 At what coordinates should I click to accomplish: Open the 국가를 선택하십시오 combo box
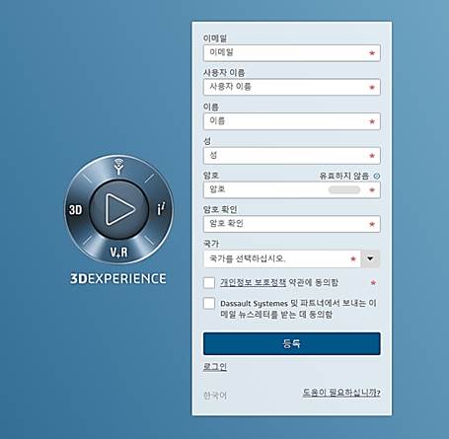(x=282, y=258)
